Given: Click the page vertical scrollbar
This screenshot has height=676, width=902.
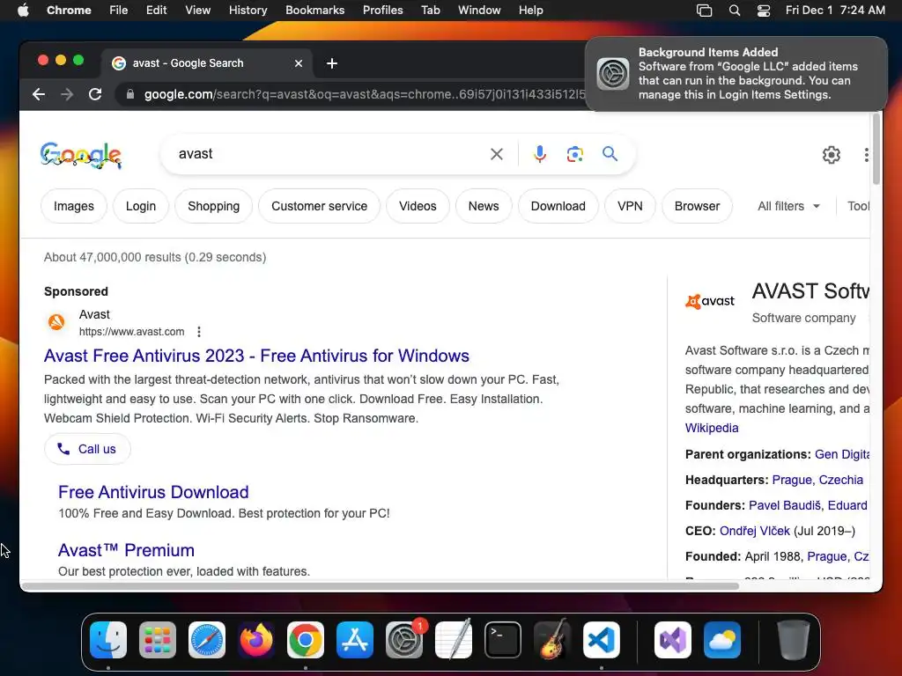Looking at the screenshot, I should tap(876, 149).
